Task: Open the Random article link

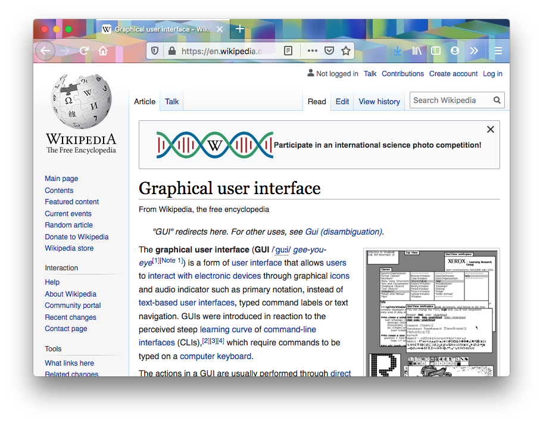Action: tap(68, 225)
